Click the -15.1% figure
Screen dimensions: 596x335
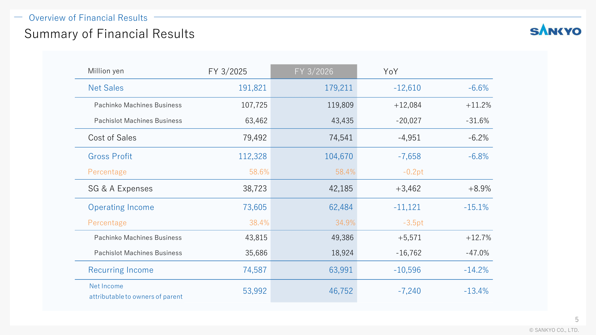[x=476, y=207]
